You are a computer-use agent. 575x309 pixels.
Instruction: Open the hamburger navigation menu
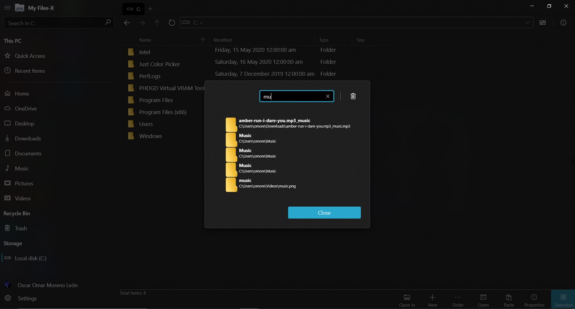click(x=7, y=7)
